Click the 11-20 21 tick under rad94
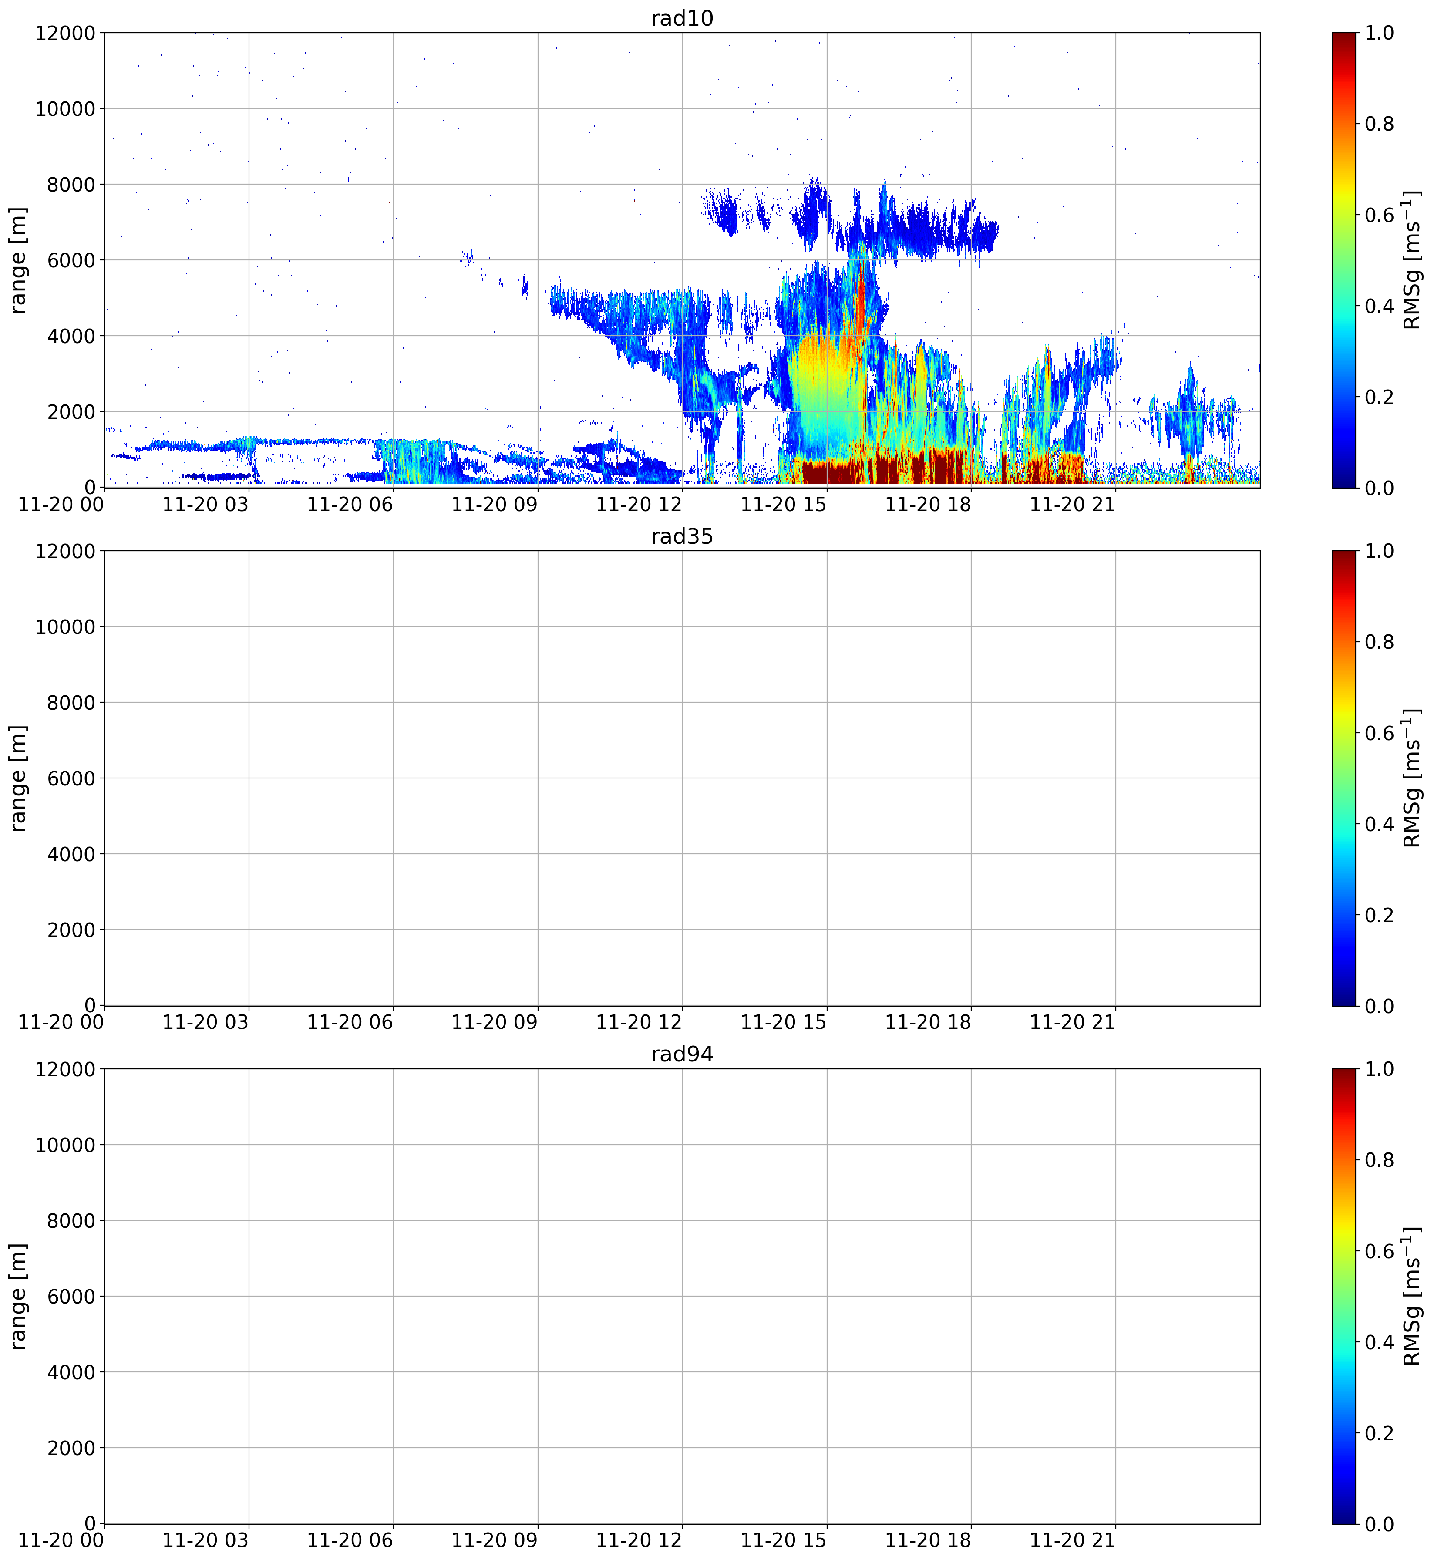The width and height of the screenshot is (1434, 1560). [1073, 1540]
